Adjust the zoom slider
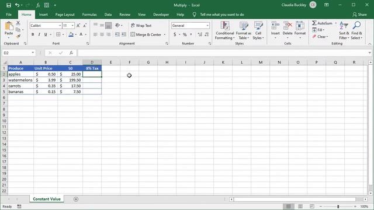 tap(338, 206)
